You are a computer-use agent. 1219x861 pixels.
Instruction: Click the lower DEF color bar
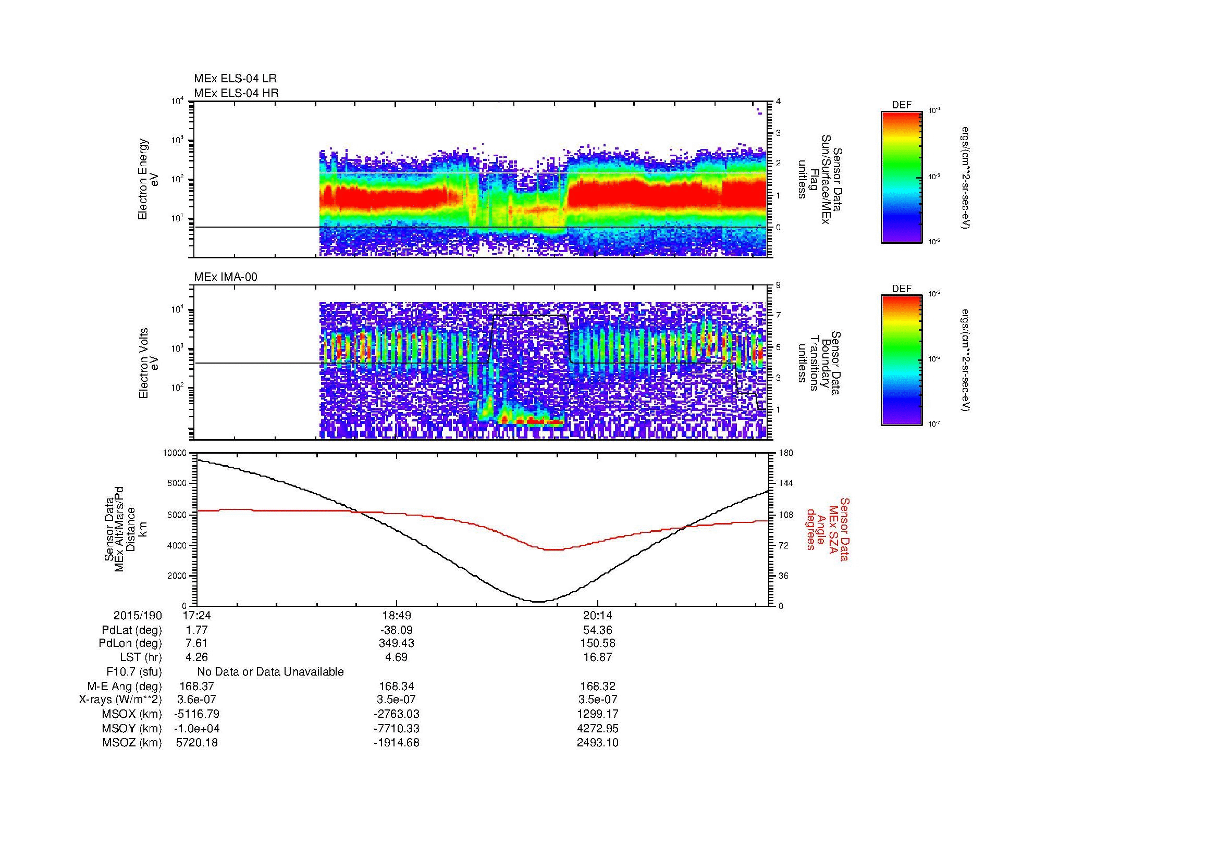[x=902, y=360]
